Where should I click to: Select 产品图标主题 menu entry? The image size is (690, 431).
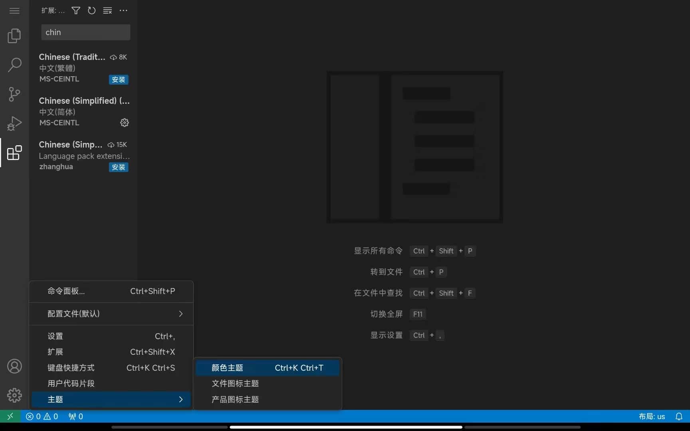click(235, 399)
